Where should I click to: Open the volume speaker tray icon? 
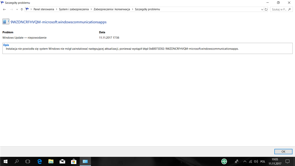coord(256,161)
